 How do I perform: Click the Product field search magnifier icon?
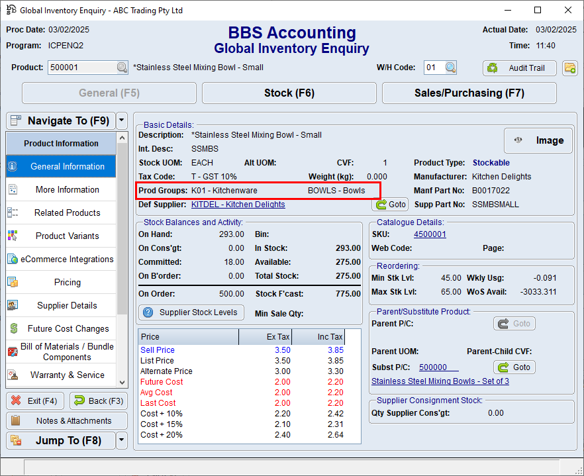pyautogui.click(x=122, y=68)
